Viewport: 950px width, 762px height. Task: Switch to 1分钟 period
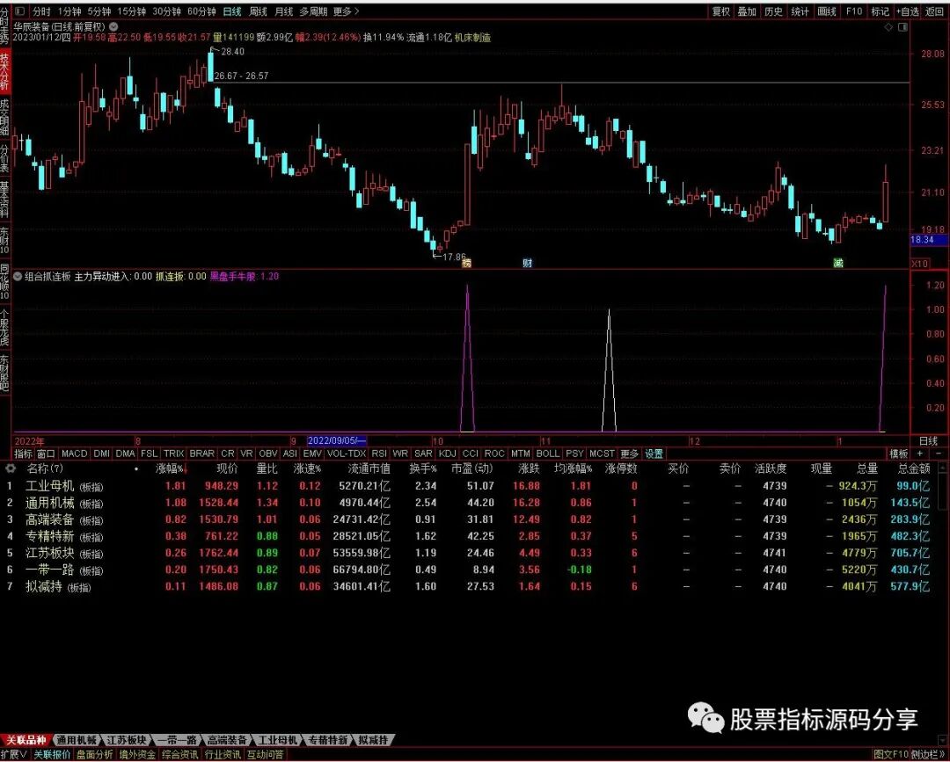pyautogui.click(x=69, y=11)
